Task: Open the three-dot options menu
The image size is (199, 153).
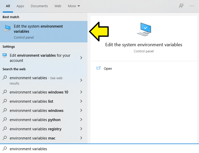Action: pyautogui.click(x=192, y=6)
